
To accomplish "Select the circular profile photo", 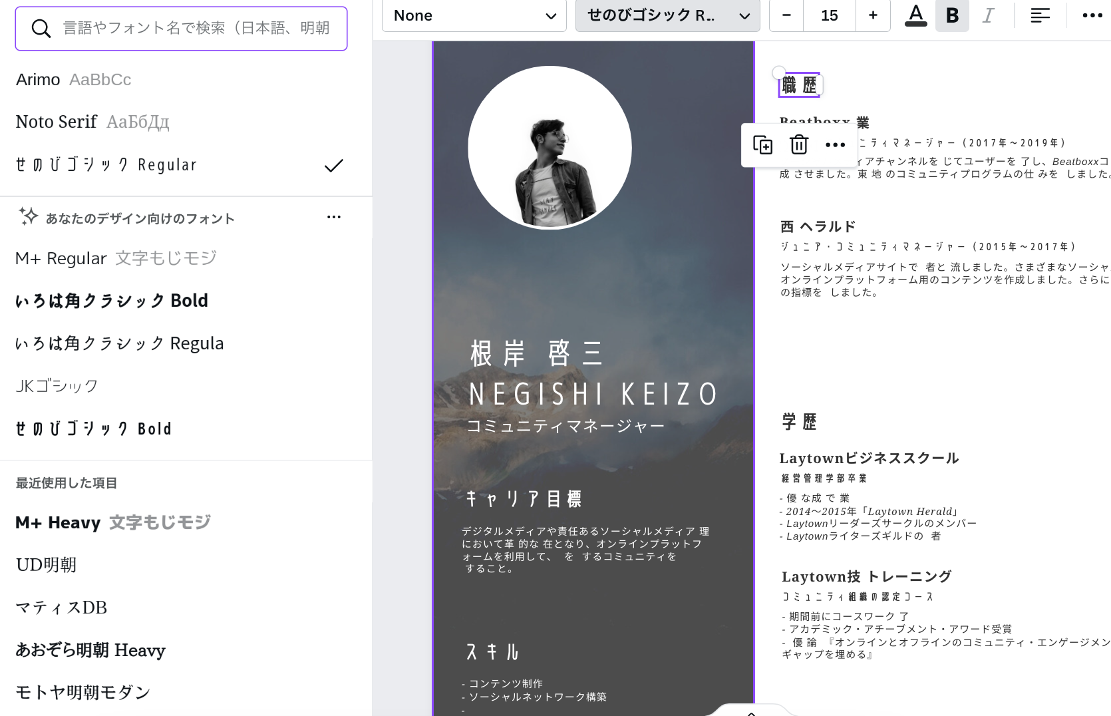I will pos(550,147).
